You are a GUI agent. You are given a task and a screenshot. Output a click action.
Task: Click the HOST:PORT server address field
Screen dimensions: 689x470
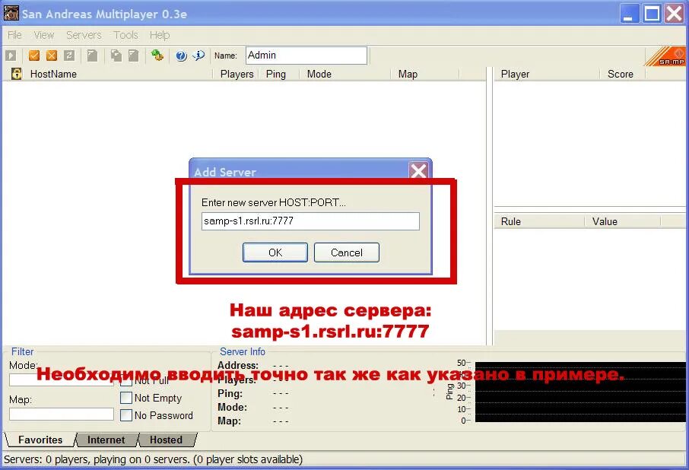point(311,221)
